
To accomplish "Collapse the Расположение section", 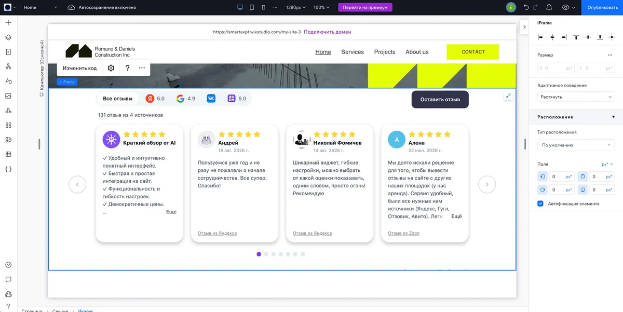I will (x=613, y=117).
